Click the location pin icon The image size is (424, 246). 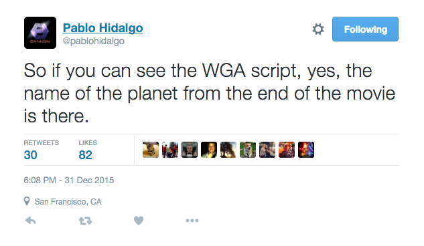tap(27, 201)
